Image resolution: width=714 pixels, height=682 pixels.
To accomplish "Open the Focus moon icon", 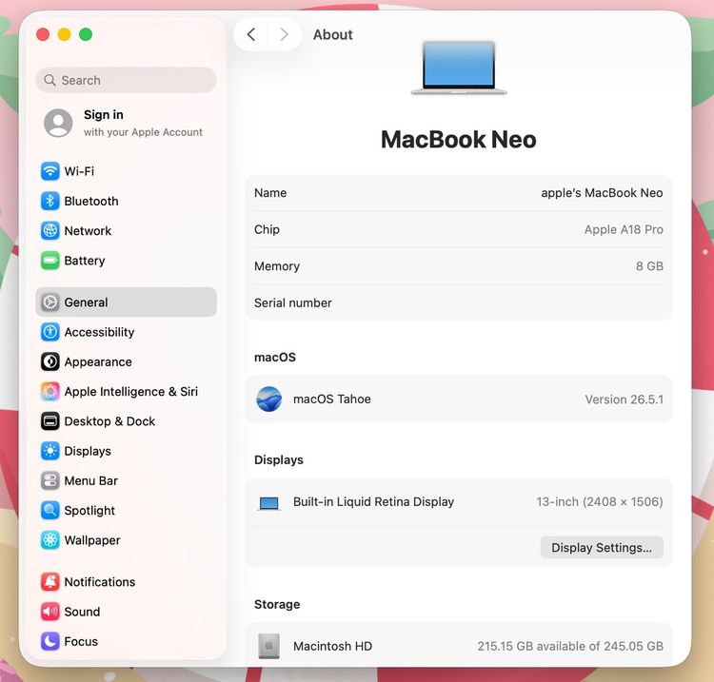I will coord(50,641).
